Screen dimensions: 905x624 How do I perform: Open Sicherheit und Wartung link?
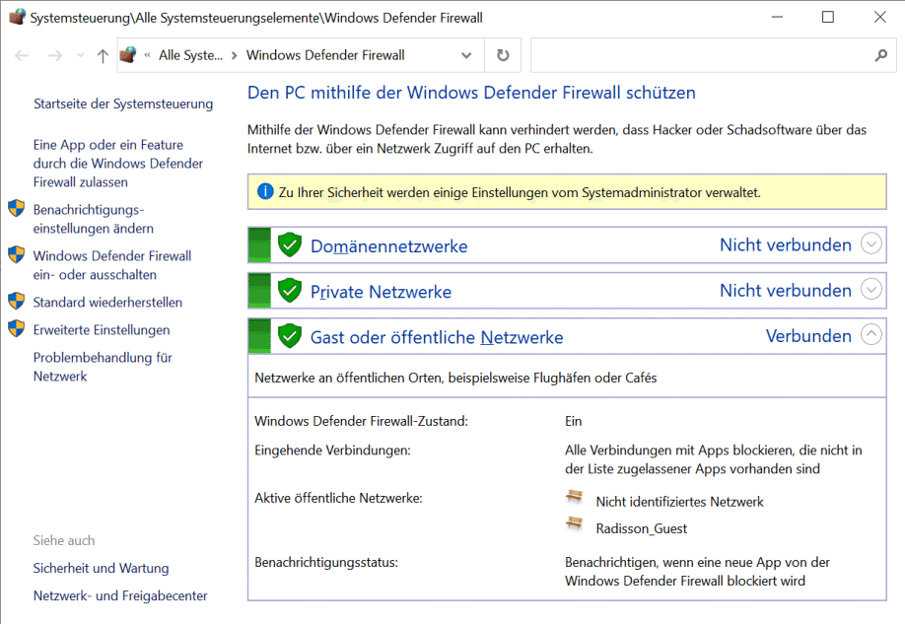pos(101,569)
